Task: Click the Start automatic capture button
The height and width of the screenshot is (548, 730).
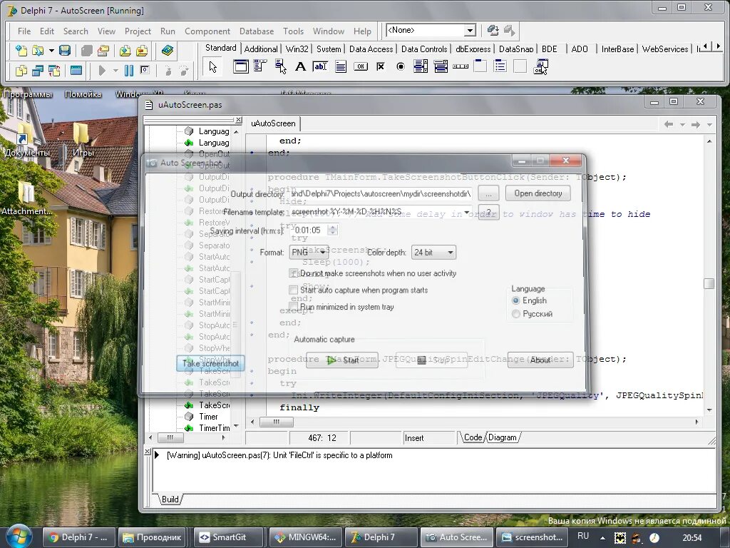Action: (x=342, y=360)
